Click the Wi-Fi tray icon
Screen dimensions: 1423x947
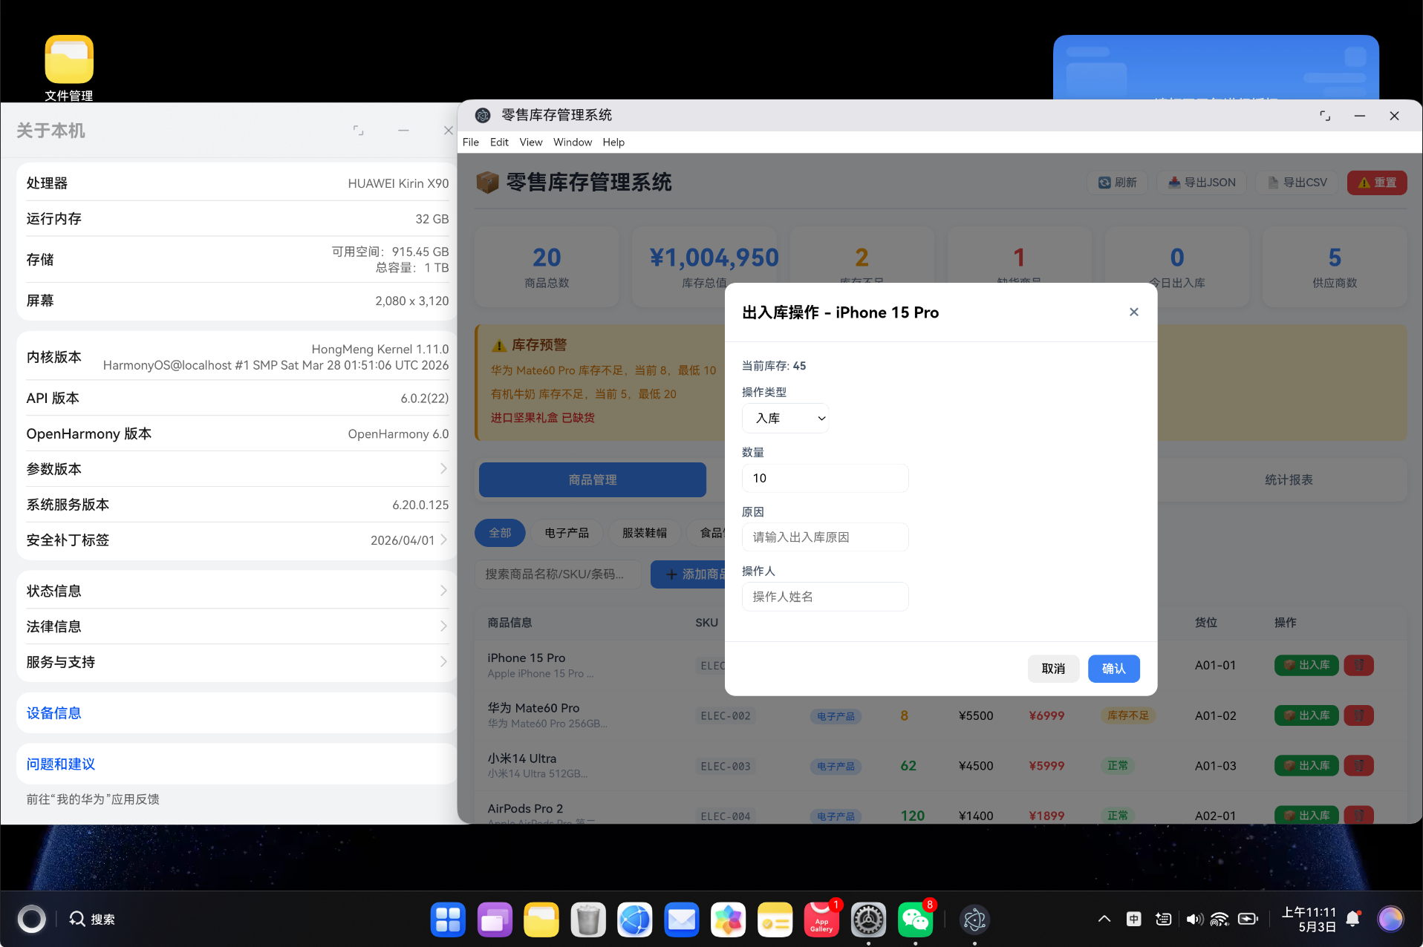click(x=1220, y=919)
